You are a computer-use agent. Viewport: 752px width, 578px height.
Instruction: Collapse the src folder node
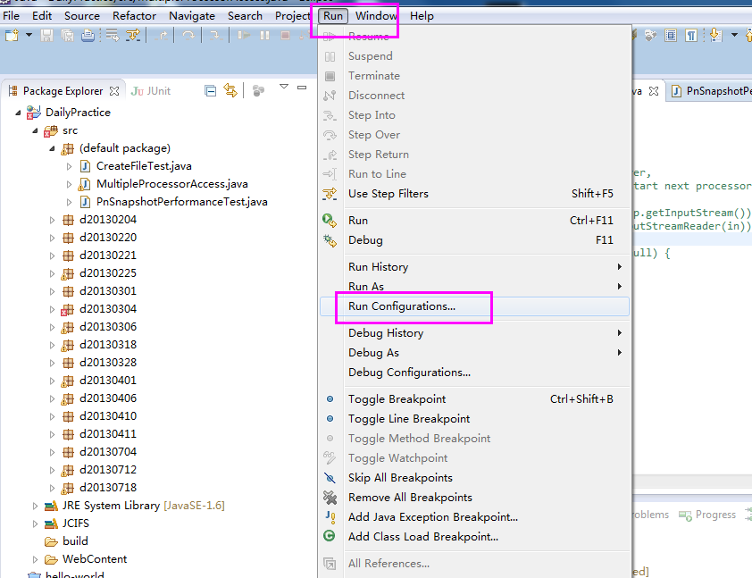click(x=35, y=130)
